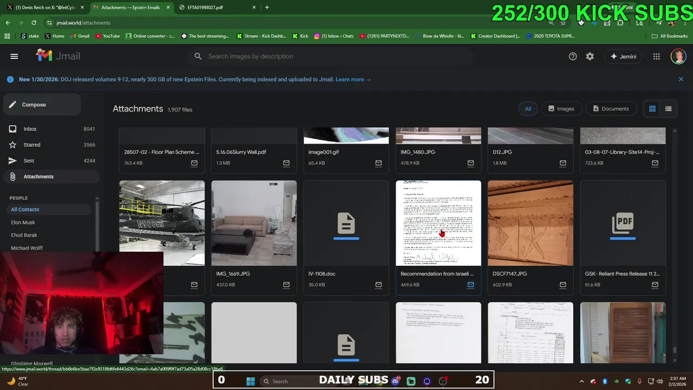
Task: Open the email for GSK- Reliant Press Release
Action: point(655,285)
